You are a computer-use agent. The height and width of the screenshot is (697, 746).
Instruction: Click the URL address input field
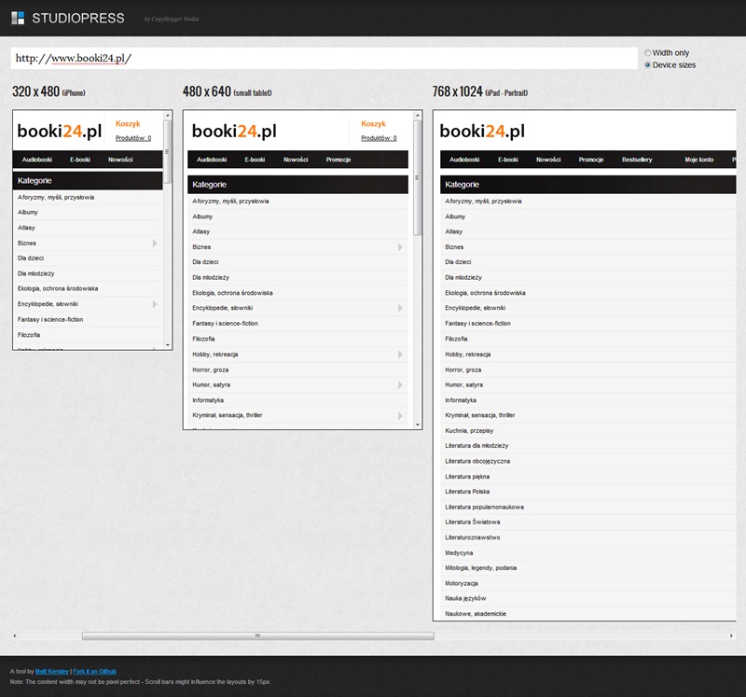click(324, 58)
